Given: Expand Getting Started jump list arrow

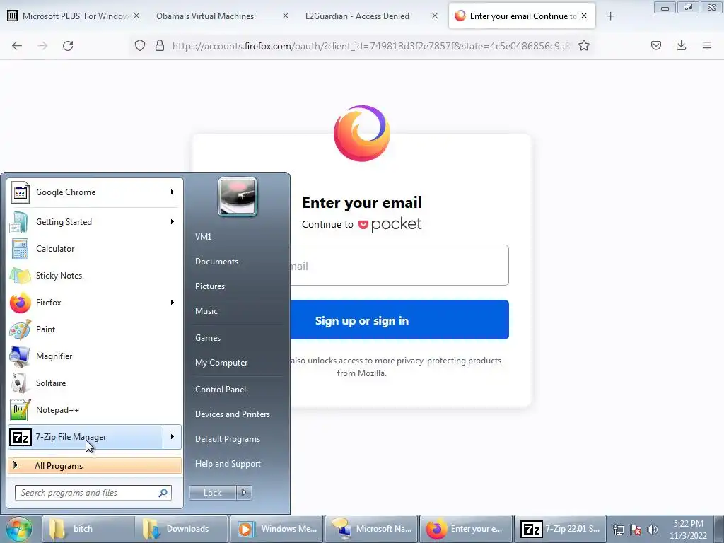Looking at the screenshot, I should 173,222.
